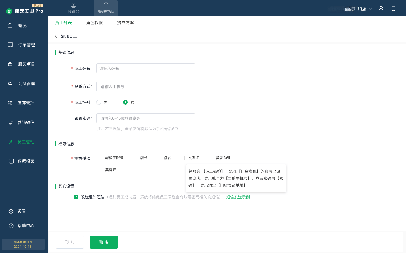Image resolution: width=406 pixels, height=253 pixels.
Task: Click the green 确定 button
Action: click(104, 242)
